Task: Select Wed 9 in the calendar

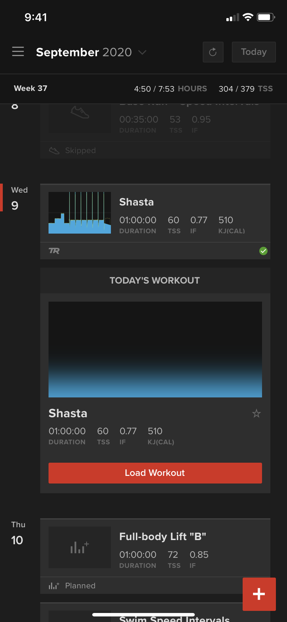Action: click(x=19, y=199)
